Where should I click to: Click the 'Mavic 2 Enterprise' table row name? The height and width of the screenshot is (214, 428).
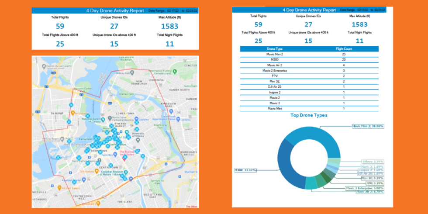(x=275, y=71)
